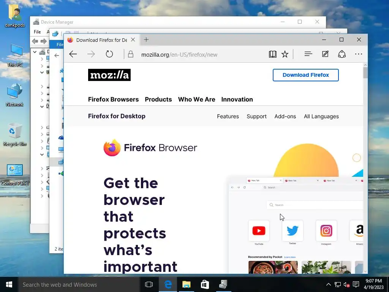Viewport: 389px width, 292px height.
Task: Click back arrow in Explorer window
Action: point(57,56)
